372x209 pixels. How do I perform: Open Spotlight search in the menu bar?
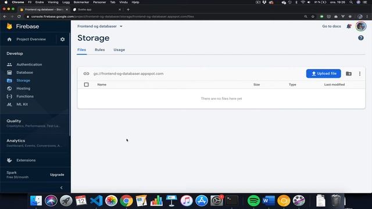pyautogui.click(x=351, y=2)
